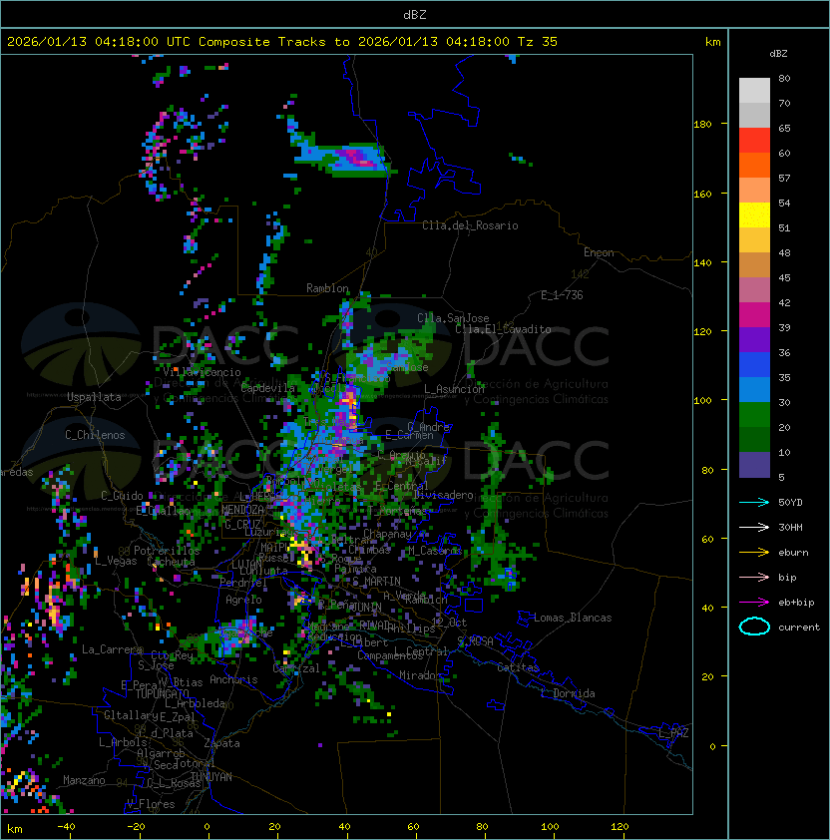Viewport: 830px width, 840px height.
Task: Click the white 30HM track arrow
Action: (x=754, y=528)
